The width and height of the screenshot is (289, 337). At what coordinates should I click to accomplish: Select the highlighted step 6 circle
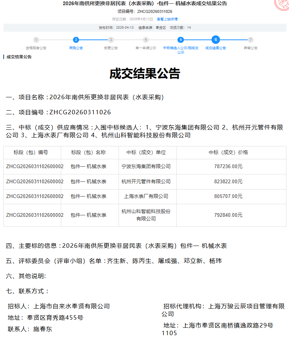[x=216, y=40]
